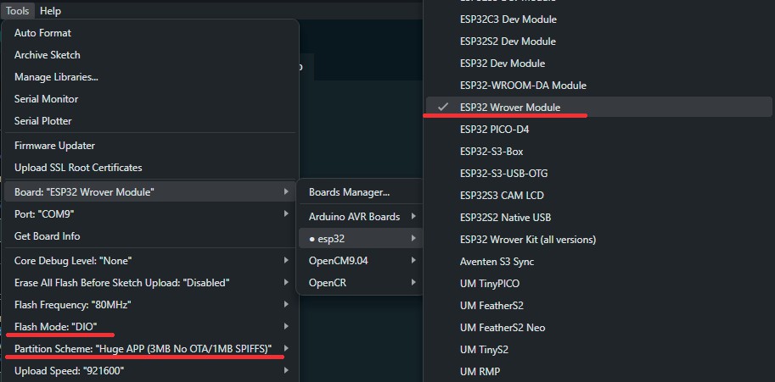The width and height of the screenshot is (775, 382).
Task: Open the Help menu
Action: click(x=50, y=11)
